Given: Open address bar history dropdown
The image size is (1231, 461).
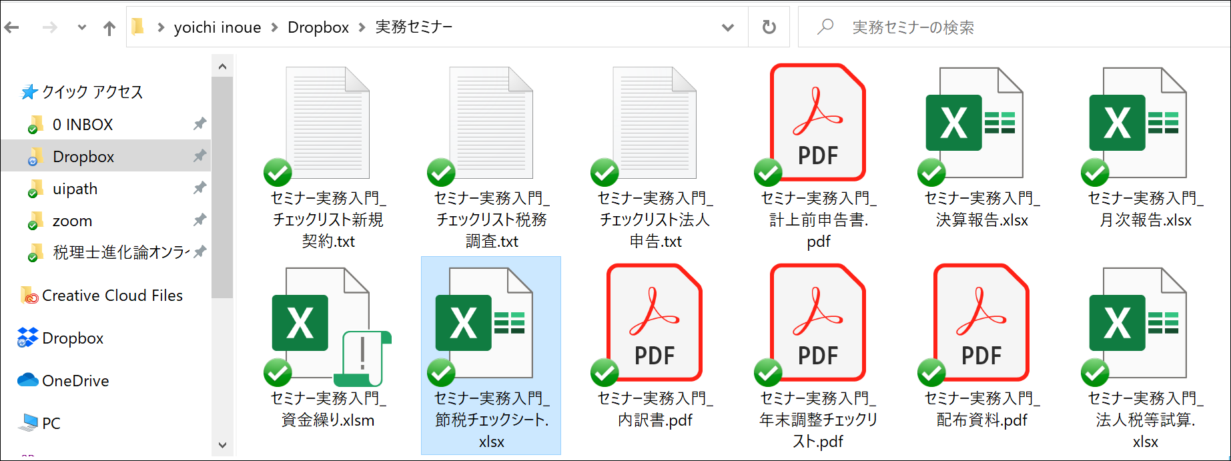Looking at the screenshot, I should [x=728, y=27].
